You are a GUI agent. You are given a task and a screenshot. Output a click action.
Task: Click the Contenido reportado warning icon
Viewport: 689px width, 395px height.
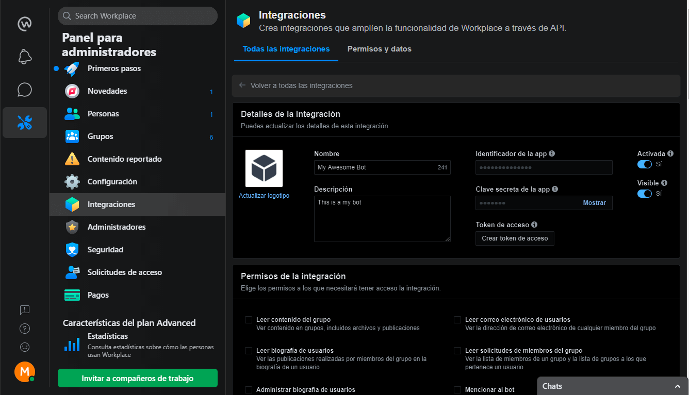click(x=72, y=159)
